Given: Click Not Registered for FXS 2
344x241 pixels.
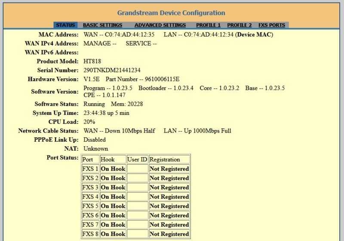Looking at the screenshot, I should pyautogui.click(x=169, y=178).
